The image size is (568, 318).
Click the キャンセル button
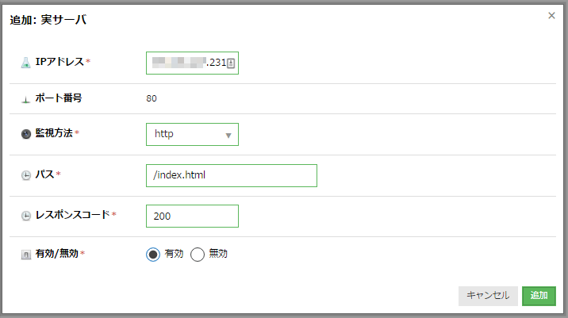click(488, 296)
